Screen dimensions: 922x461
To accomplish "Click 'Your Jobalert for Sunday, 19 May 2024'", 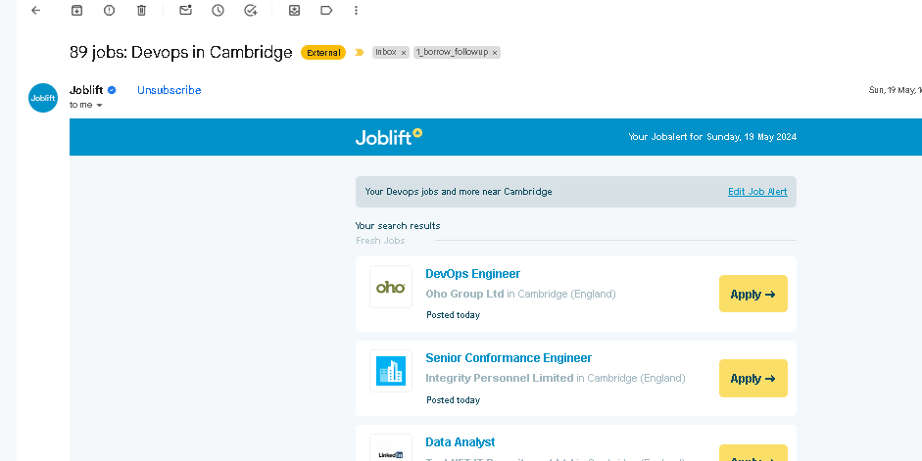I will (712, 136).
